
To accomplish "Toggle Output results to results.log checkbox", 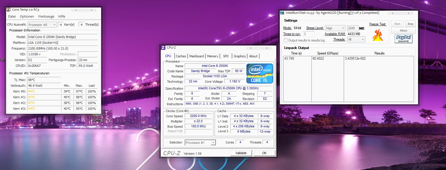I will click(286, 40).
